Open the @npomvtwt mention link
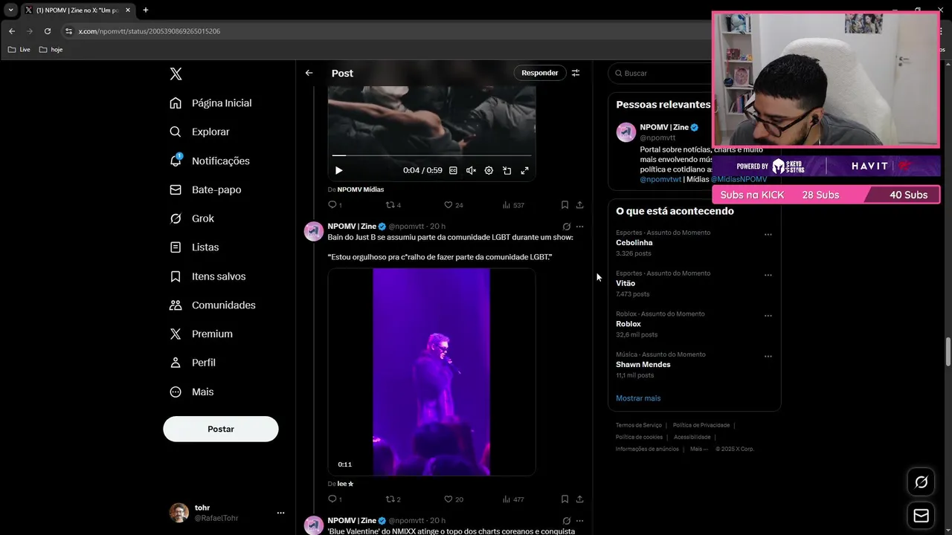Viewport: 952px width, 535px height. coord(660,179)
